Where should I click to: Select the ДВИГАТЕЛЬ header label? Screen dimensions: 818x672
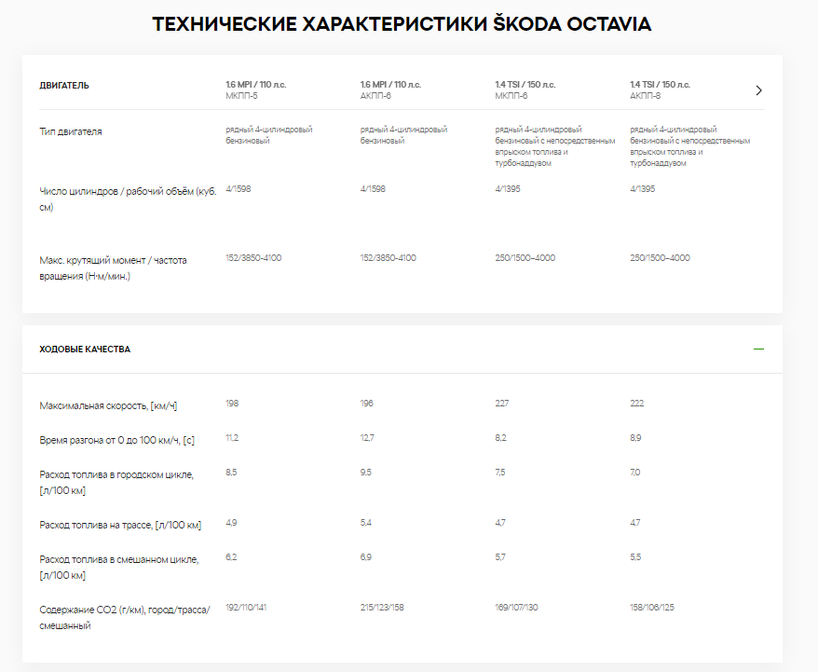tap(64, 86)
